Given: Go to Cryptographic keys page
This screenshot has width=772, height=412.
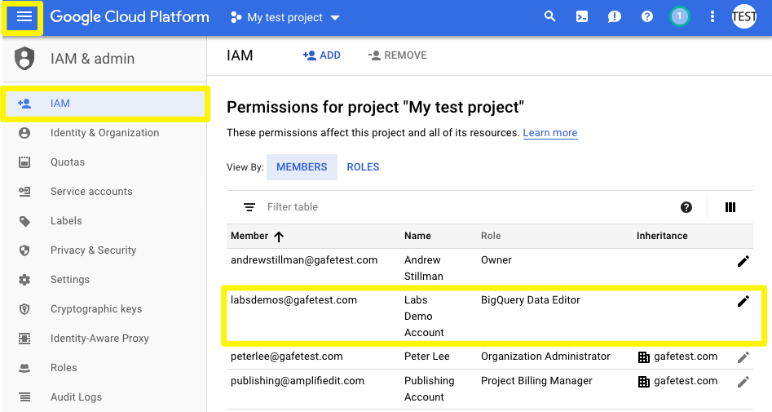Looking at the screenshot, I should [x=96, y=309].
